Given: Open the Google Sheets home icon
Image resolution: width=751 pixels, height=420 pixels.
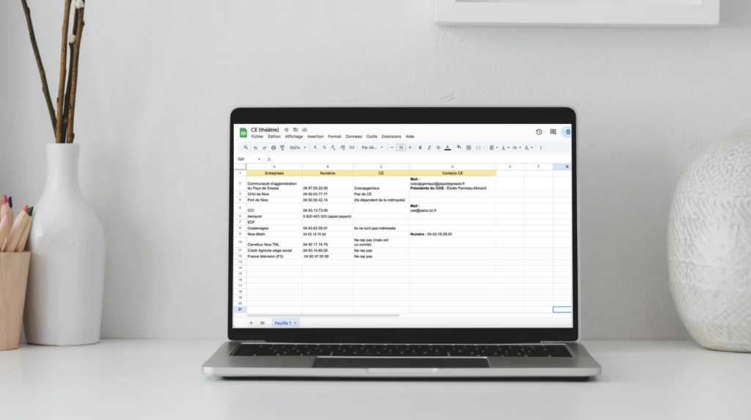Looking at the screenshot, I should pyautogui.click(x=243, y=133).
